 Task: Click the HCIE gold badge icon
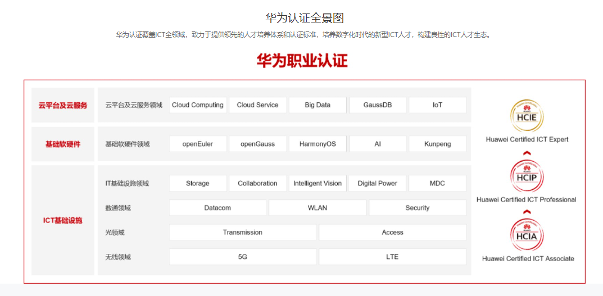(x=527, y=115)
